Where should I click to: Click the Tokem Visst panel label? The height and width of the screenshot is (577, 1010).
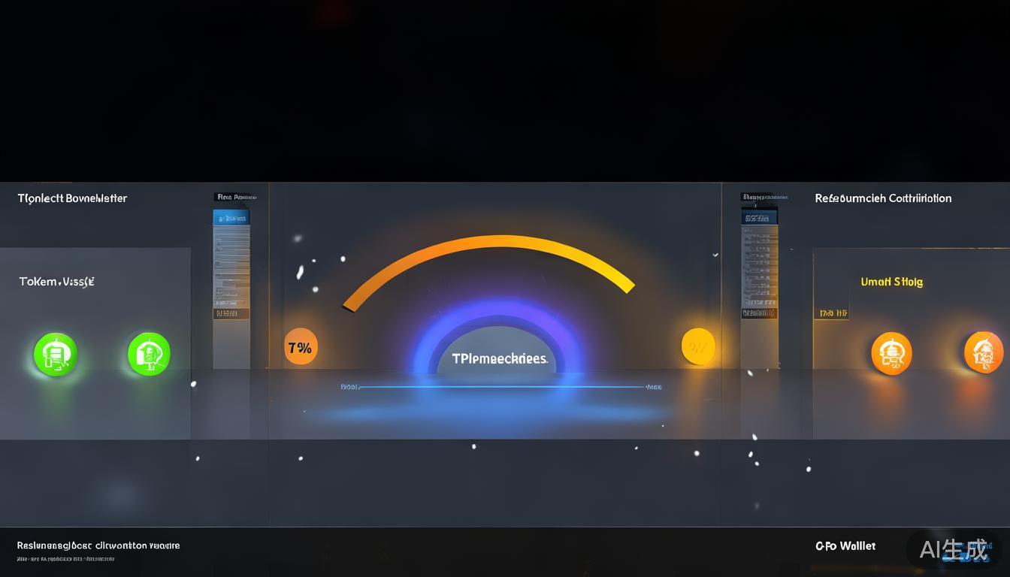(x=56, y=282)
